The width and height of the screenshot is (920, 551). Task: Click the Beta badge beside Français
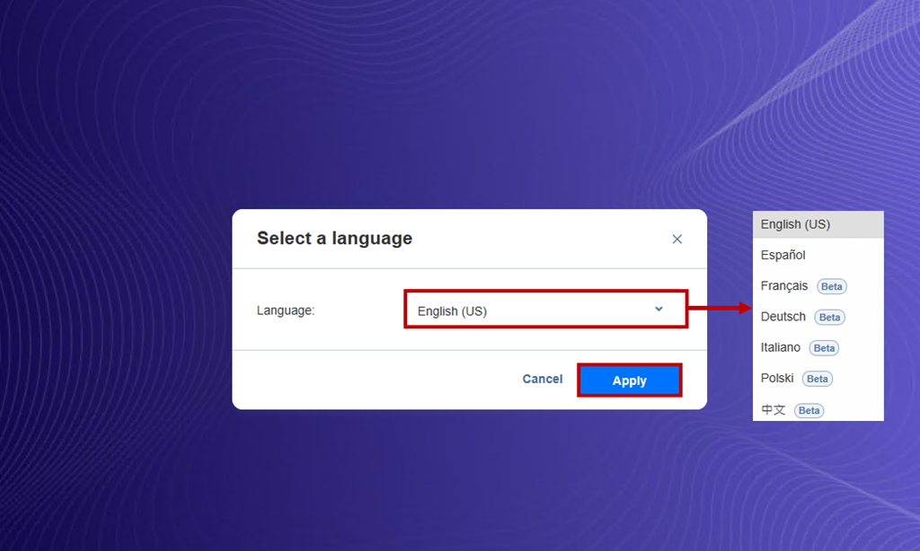(x=831, y=286)
